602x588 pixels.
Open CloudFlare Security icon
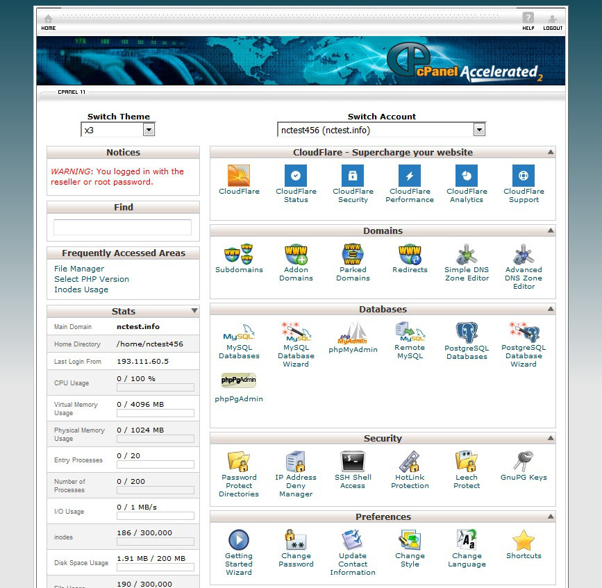[x=353, y=176]
